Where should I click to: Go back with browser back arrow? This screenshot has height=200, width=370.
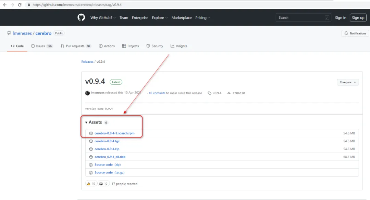[x=5, y=5]
